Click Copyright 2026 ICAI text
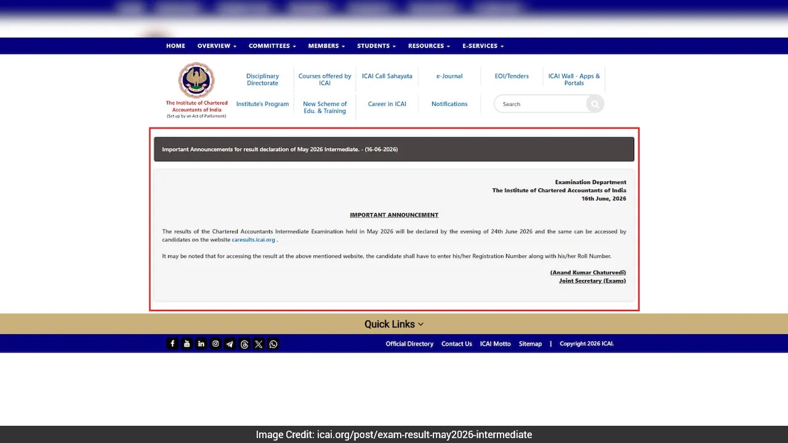 [587, 344]
